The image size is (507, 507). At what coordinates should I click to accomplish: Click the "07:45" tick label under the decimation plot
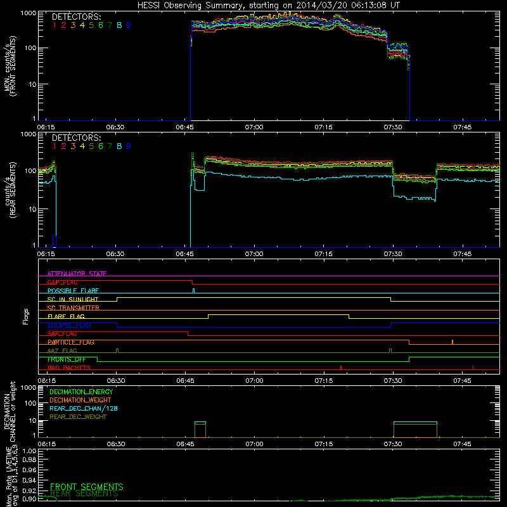(x=463, y=444)
